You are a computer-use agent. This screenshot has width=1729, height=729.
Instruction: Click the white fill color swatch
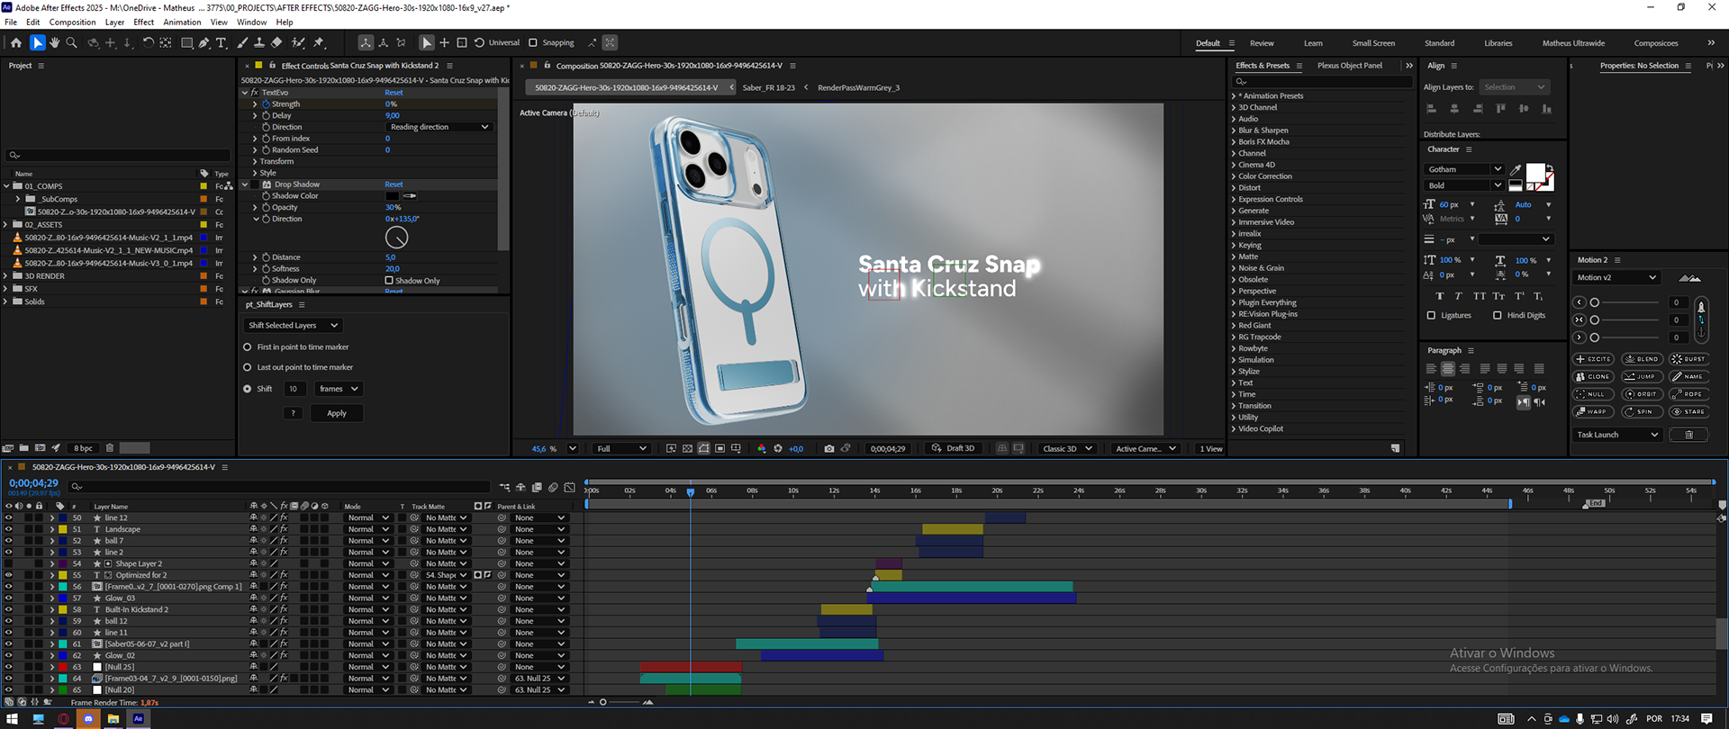pos(1535,172)
